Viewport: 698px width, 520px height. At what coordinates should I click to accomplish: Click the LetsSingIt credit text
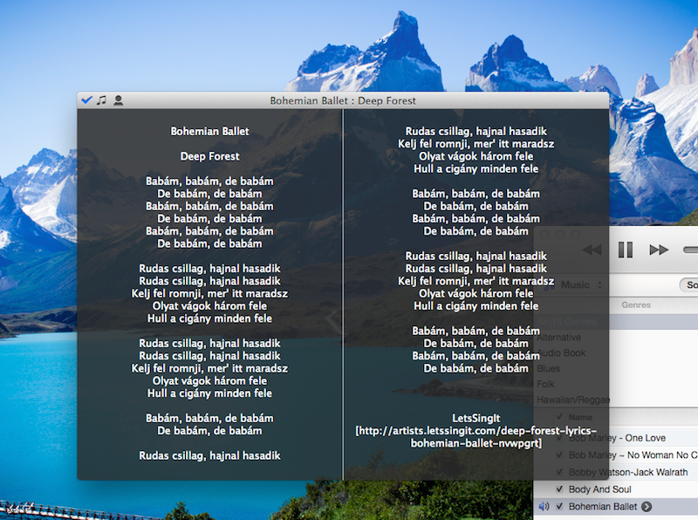tap(476, 418)
